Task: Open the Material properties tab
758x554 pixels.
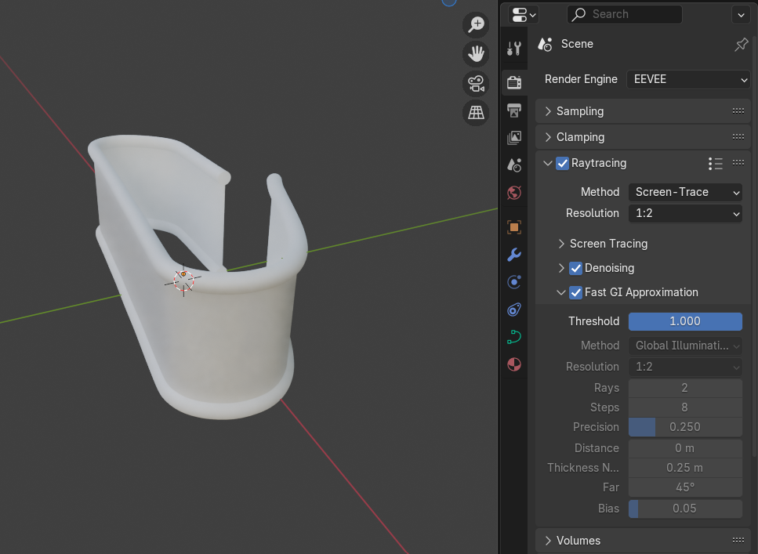Action: point(514,364)
